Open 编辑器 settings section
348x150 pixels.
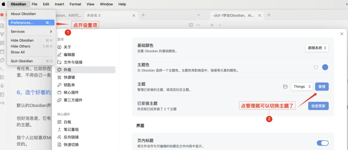[x=85, y=54]
